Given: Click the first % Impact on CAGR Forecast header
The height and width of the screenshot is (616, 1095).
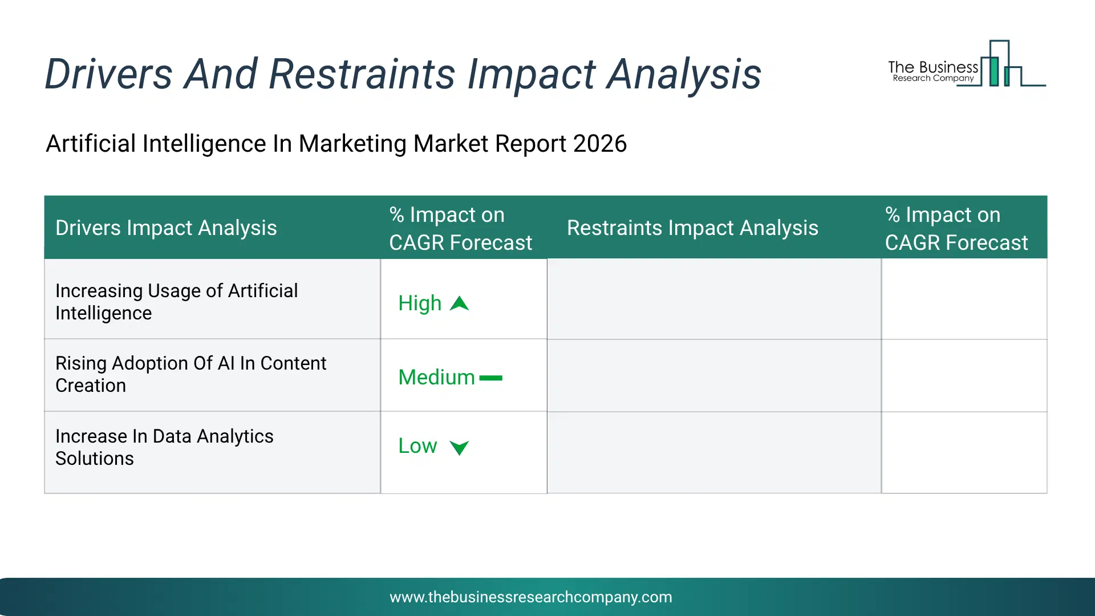Looking at the screenshot, I should click(464, 228).
